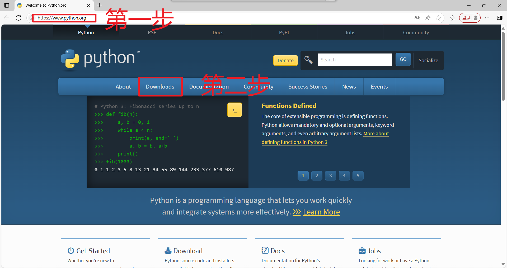This screenshot has height=268, width=507.
Task: Click in the Search text box
Action: (355, 60)
